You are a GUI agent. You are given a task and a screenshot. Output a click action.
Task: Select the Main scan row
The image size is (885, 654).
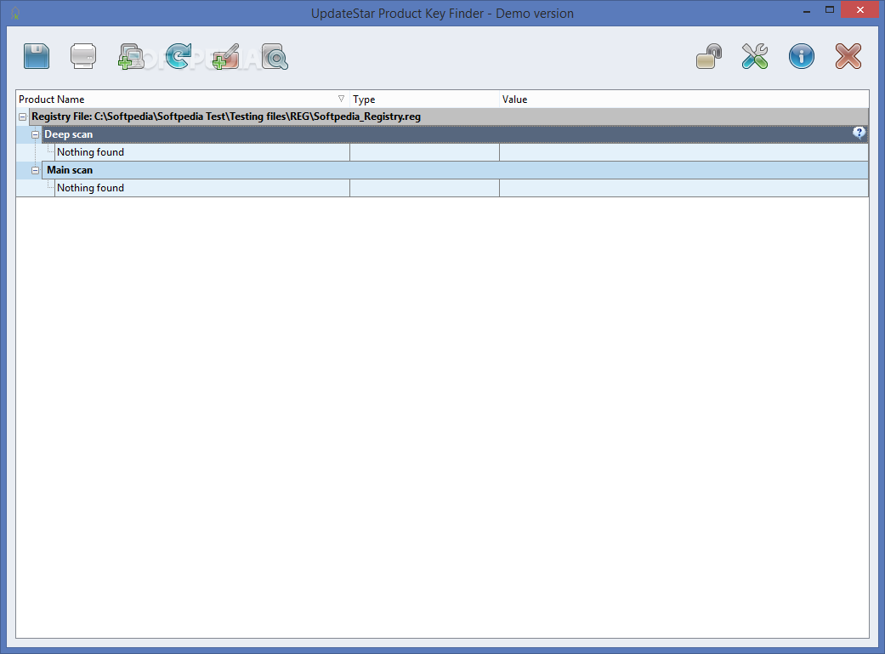[x=454, y=170]
